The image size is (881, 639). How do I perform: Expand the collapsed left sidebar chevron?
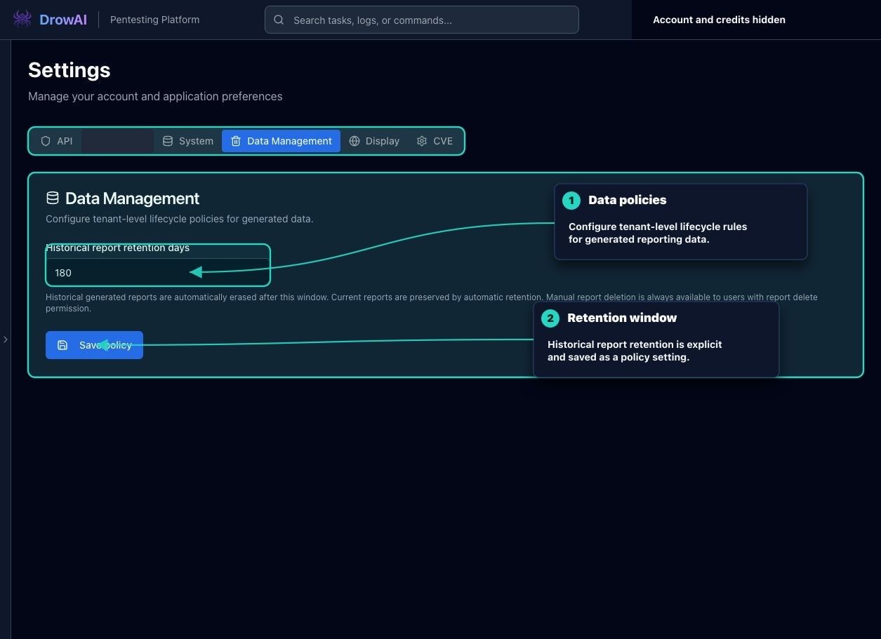[6, 339]
